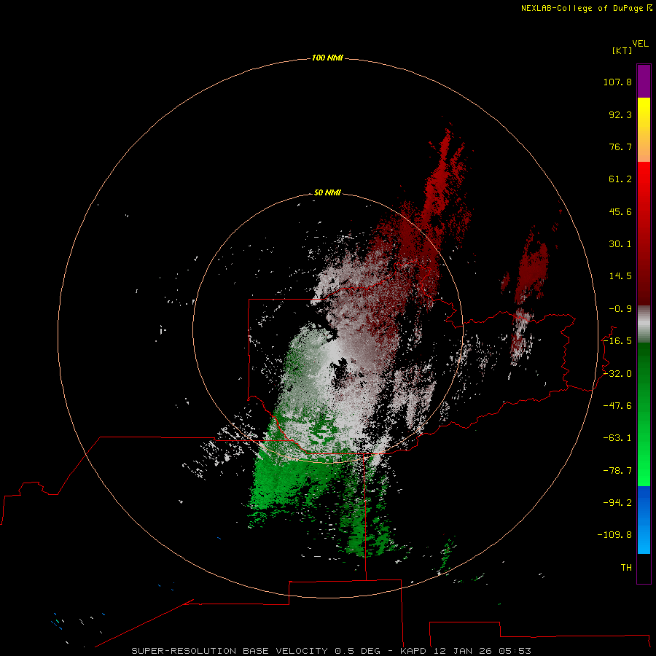Click the -32.0 legend value
Viewport: 656px width, 656px height.
pos(617,374)
